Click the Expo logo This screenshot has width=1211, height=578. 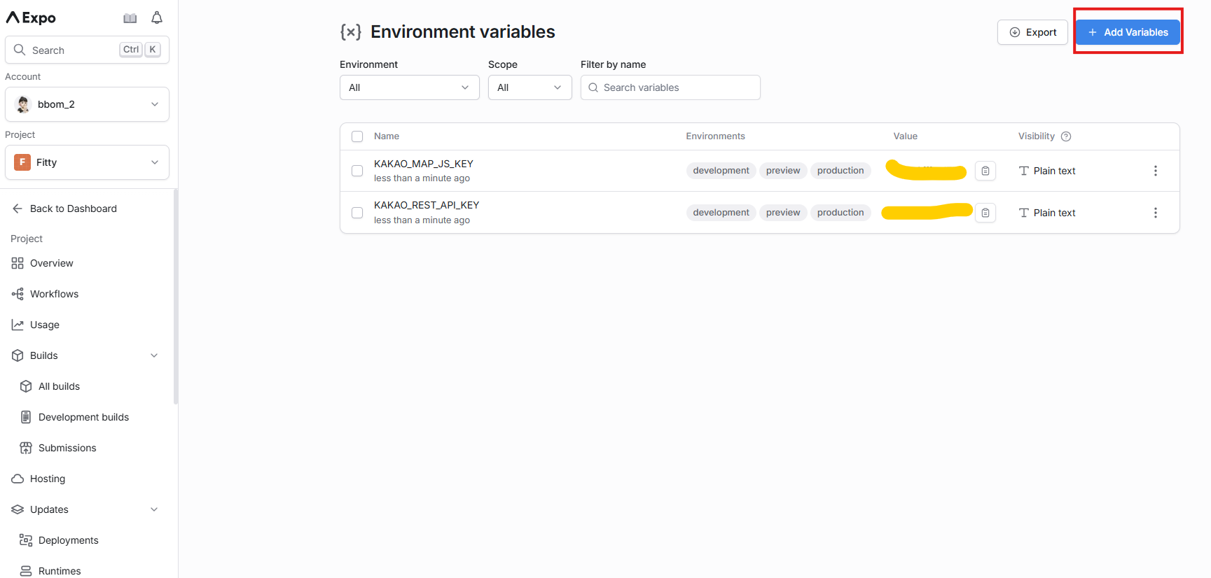click(31, 18)
